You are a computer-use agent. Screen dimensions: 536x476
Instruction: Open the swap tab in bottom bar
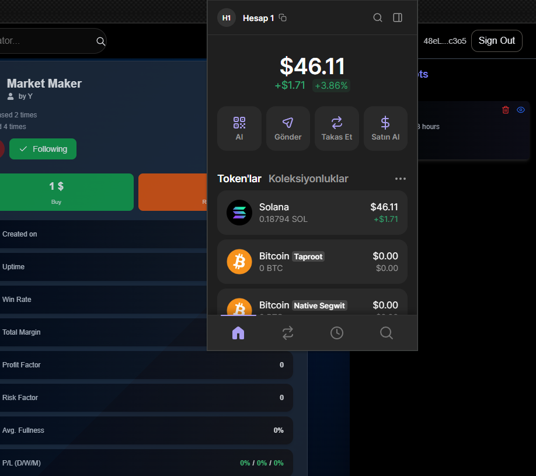(288, 333)
